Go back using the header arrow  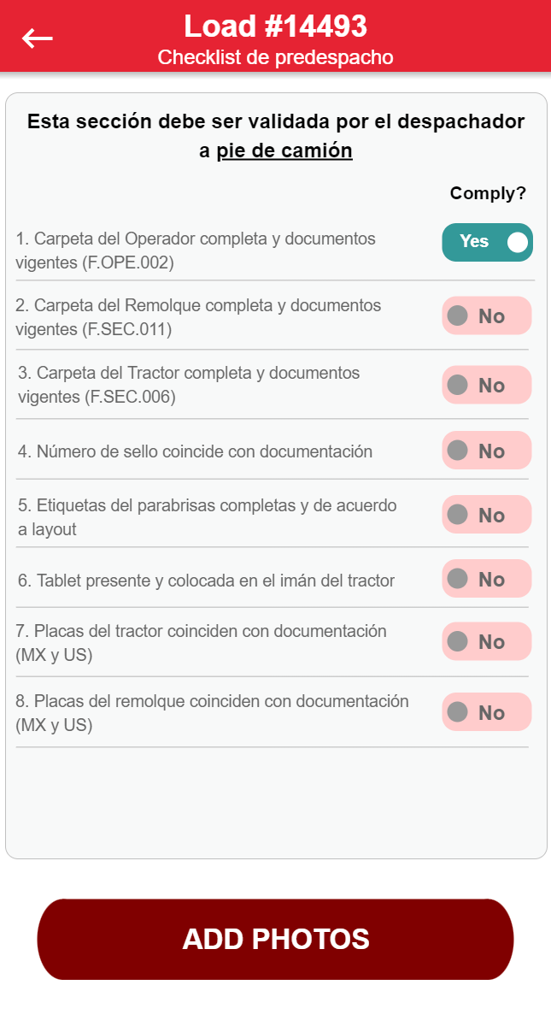click(38, 38)
